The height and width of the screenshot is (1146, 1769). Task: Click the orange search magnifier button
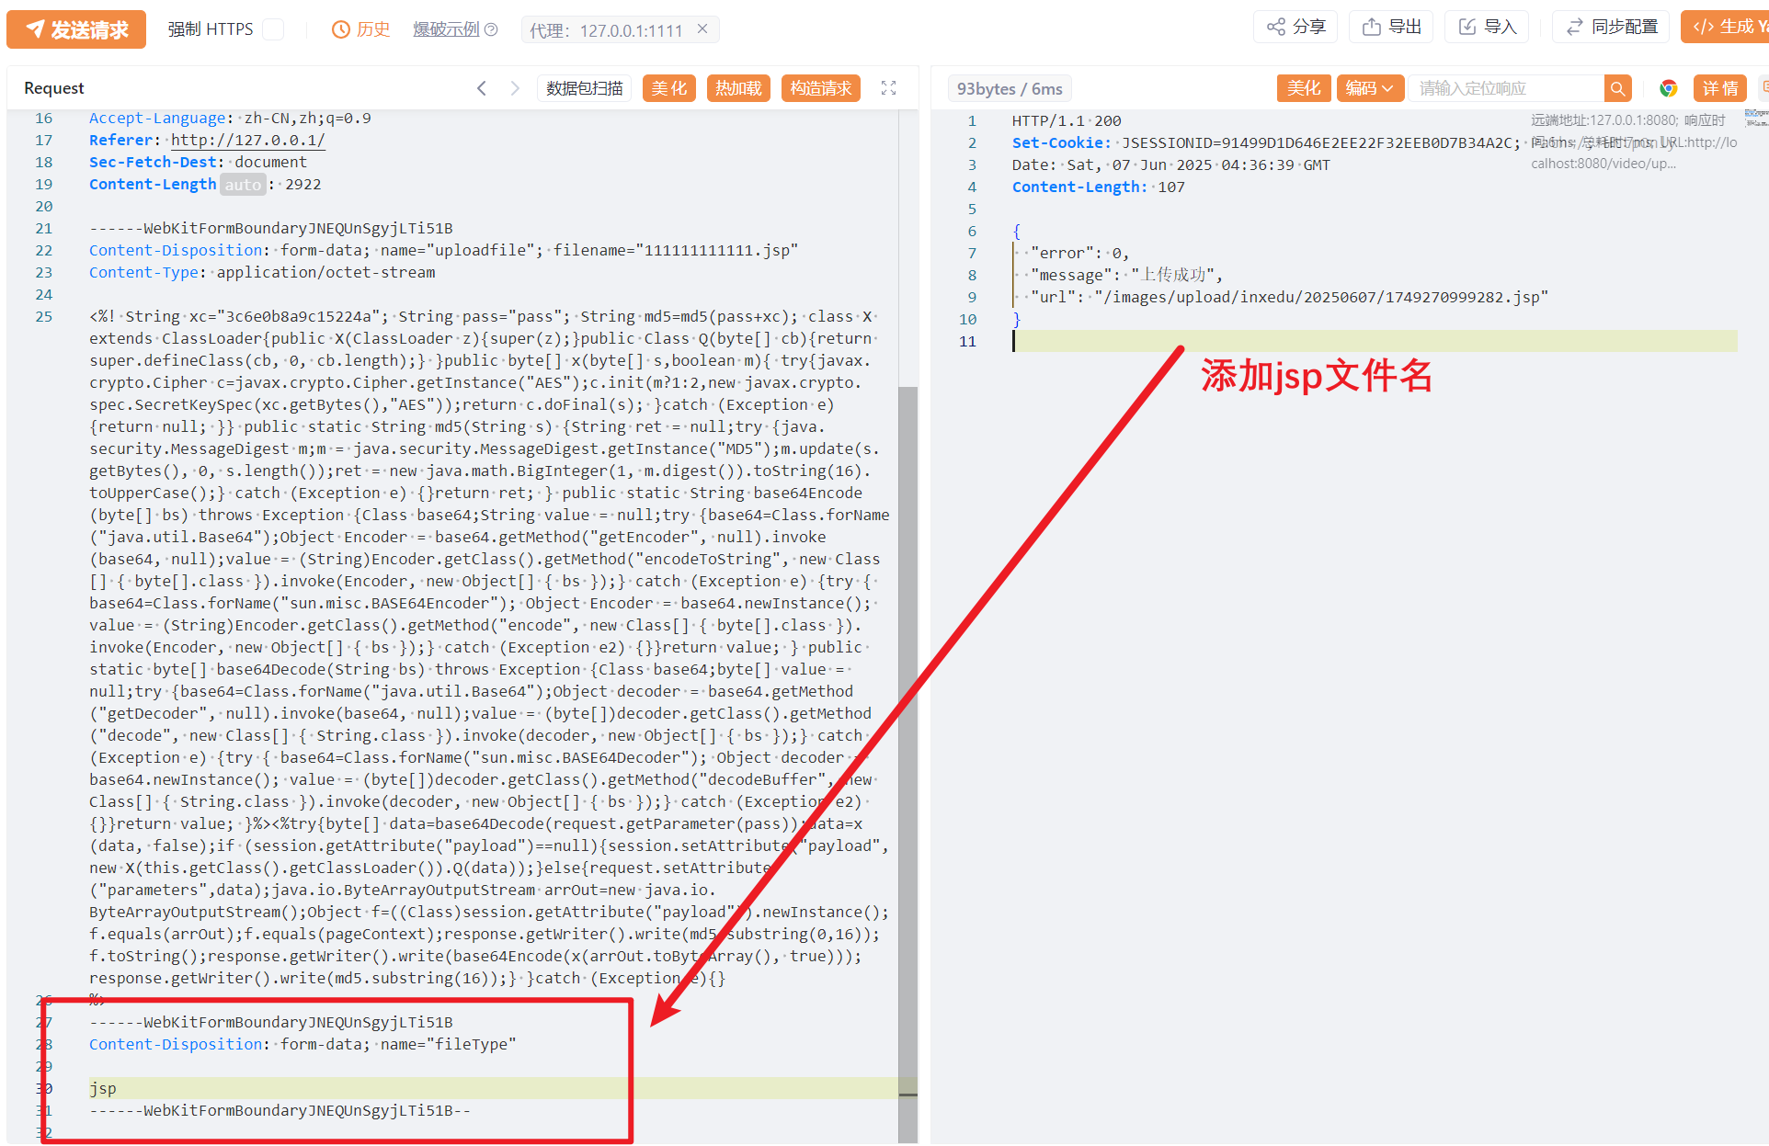tap(1617, 88)
